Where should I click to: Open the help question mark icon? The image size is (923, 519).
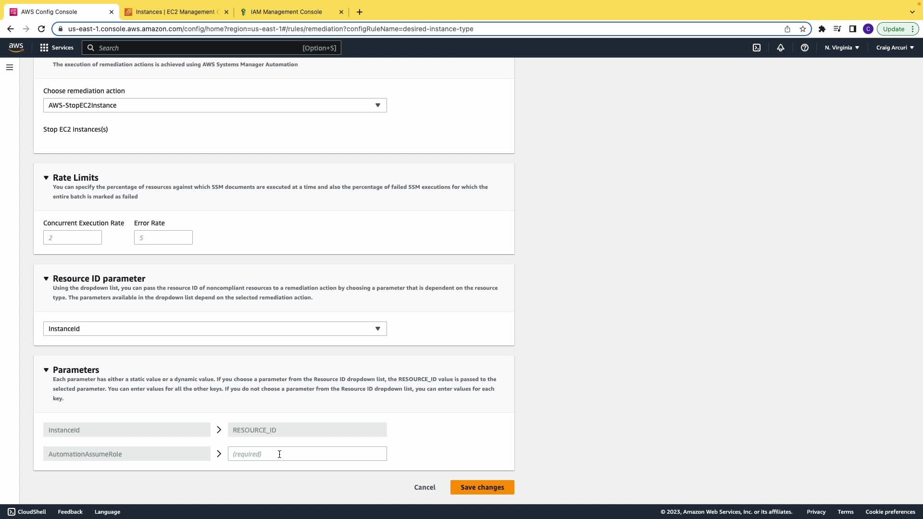804,48
